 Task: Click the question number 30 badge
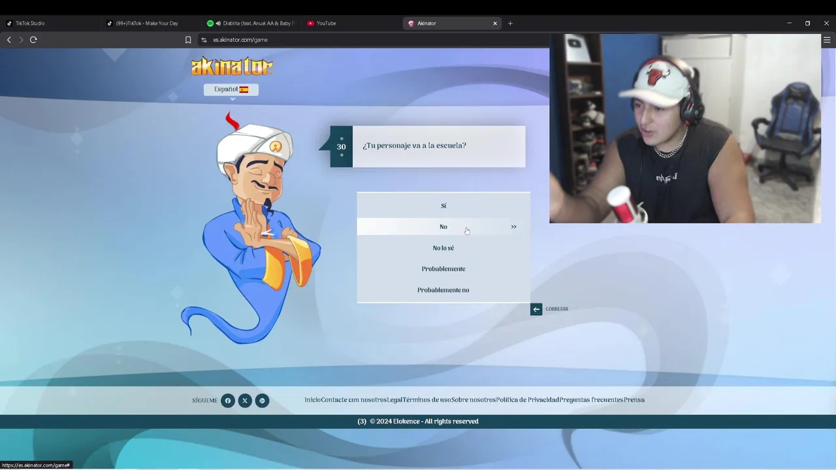click(x=341, y=147)
